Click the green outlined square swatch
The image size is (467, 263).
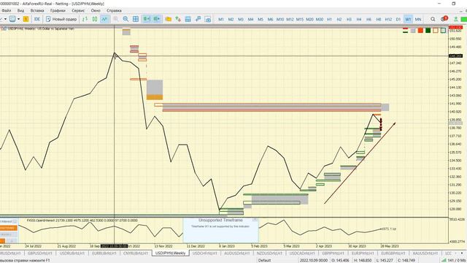click(443, 31)
